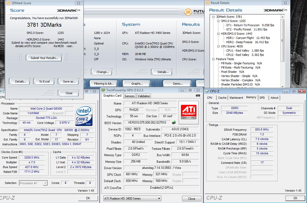Click the Close button in GPU-Z
This screenshot has height=203, width=307.
192,199
